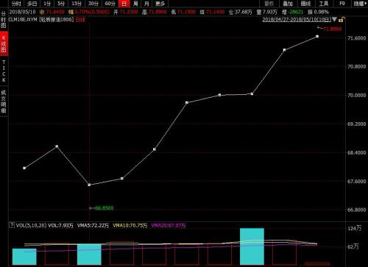
Task: Select the 1分 one-minute period
Action: coord(47,4)
